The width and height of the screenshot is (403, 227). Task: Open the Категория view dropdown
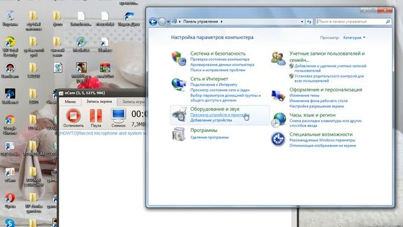coord(354,38)
